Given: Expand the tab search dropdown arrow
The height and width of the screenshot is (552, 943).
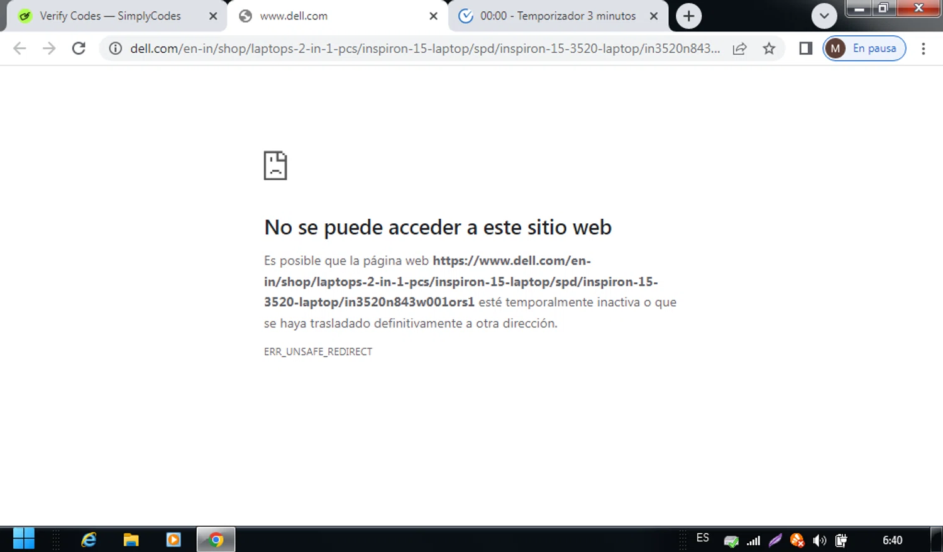Looking at the screenshot, I should [x=824, y=16].
